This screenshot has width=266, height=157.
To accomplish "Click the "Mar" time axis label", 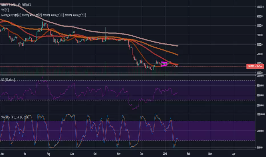I will (210, 154).
